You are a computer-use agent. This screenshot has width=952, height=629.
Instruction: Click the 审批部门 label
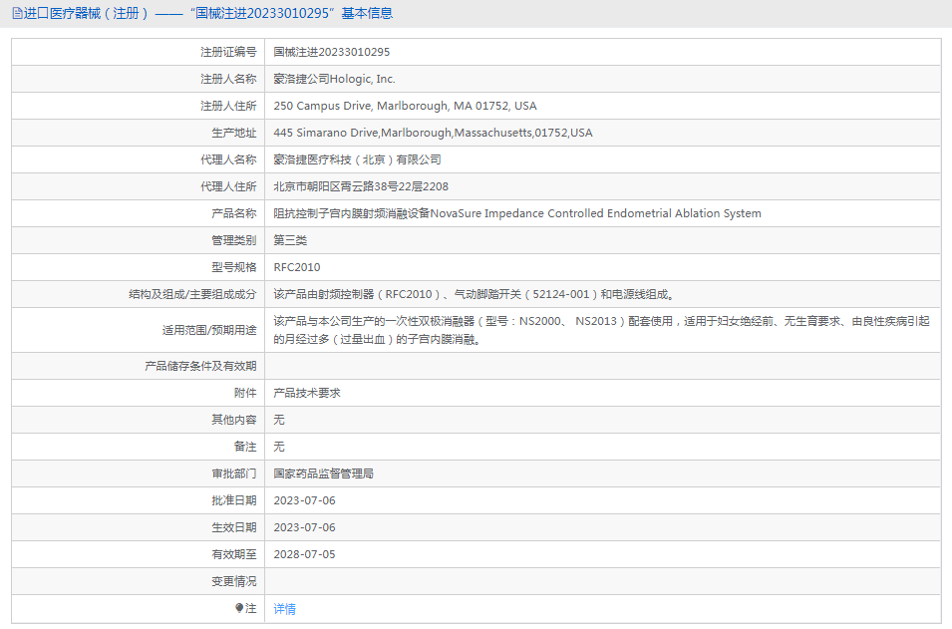pos(233,473)
